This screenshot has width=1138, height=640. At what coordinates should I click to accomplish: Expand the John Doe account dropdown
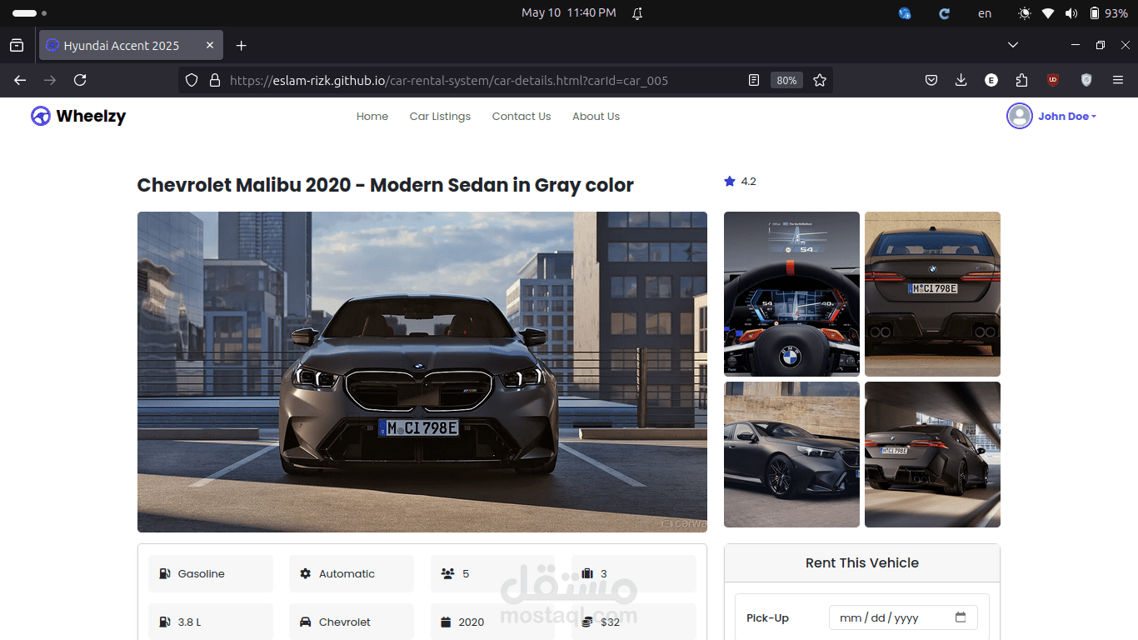pyautogui.click(x=1067, y=117)
